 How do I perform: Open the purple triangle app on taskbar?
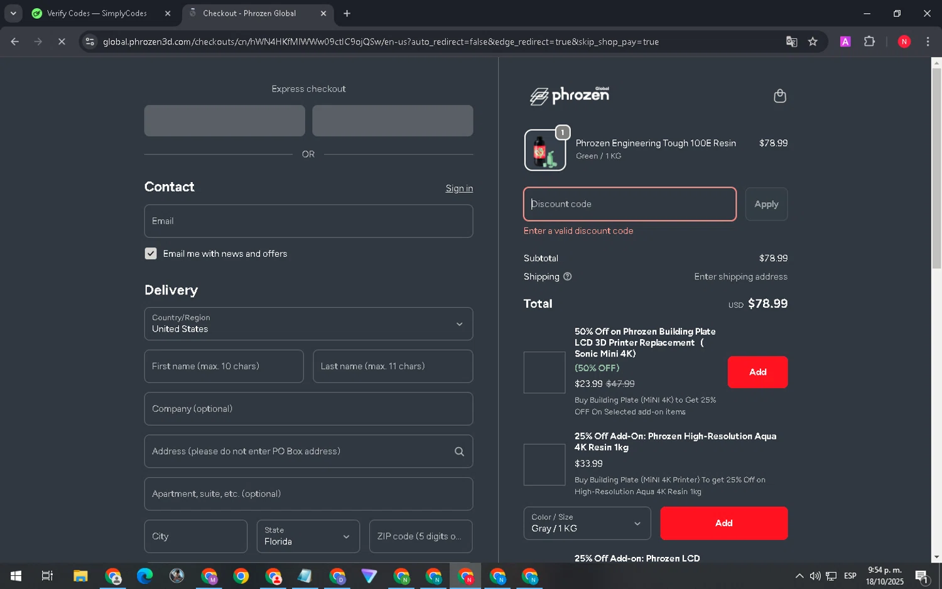coord(369,576)
